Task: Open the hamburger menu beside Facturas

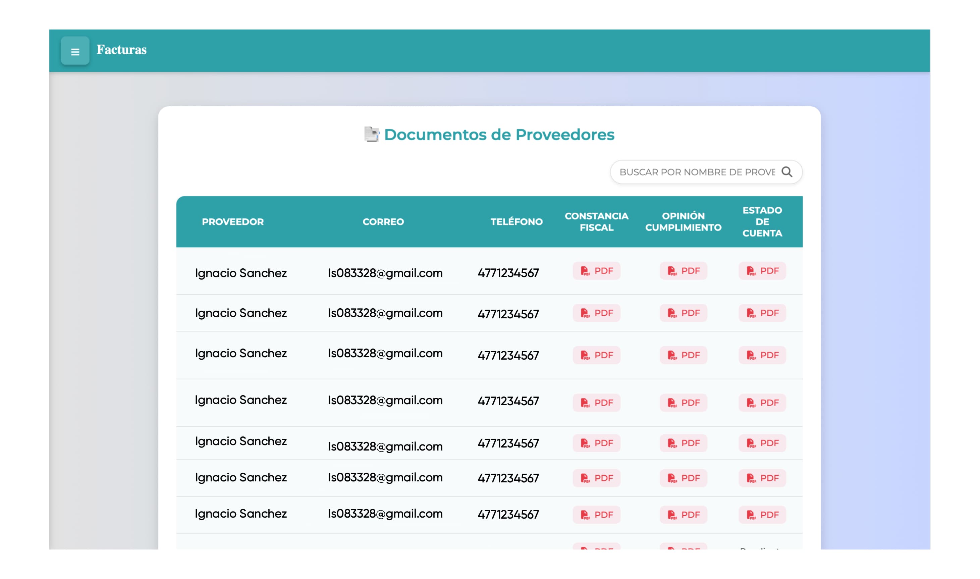Action: tap(75, 51)
